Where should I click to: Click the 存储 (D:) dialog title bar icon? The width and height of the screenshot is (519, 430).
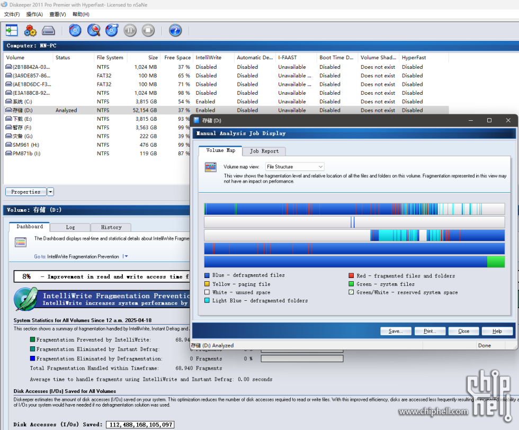pos(196,120)
